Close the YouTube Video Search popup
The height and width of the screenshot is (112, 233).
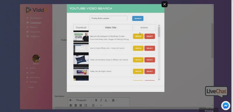tap(164, 4)
